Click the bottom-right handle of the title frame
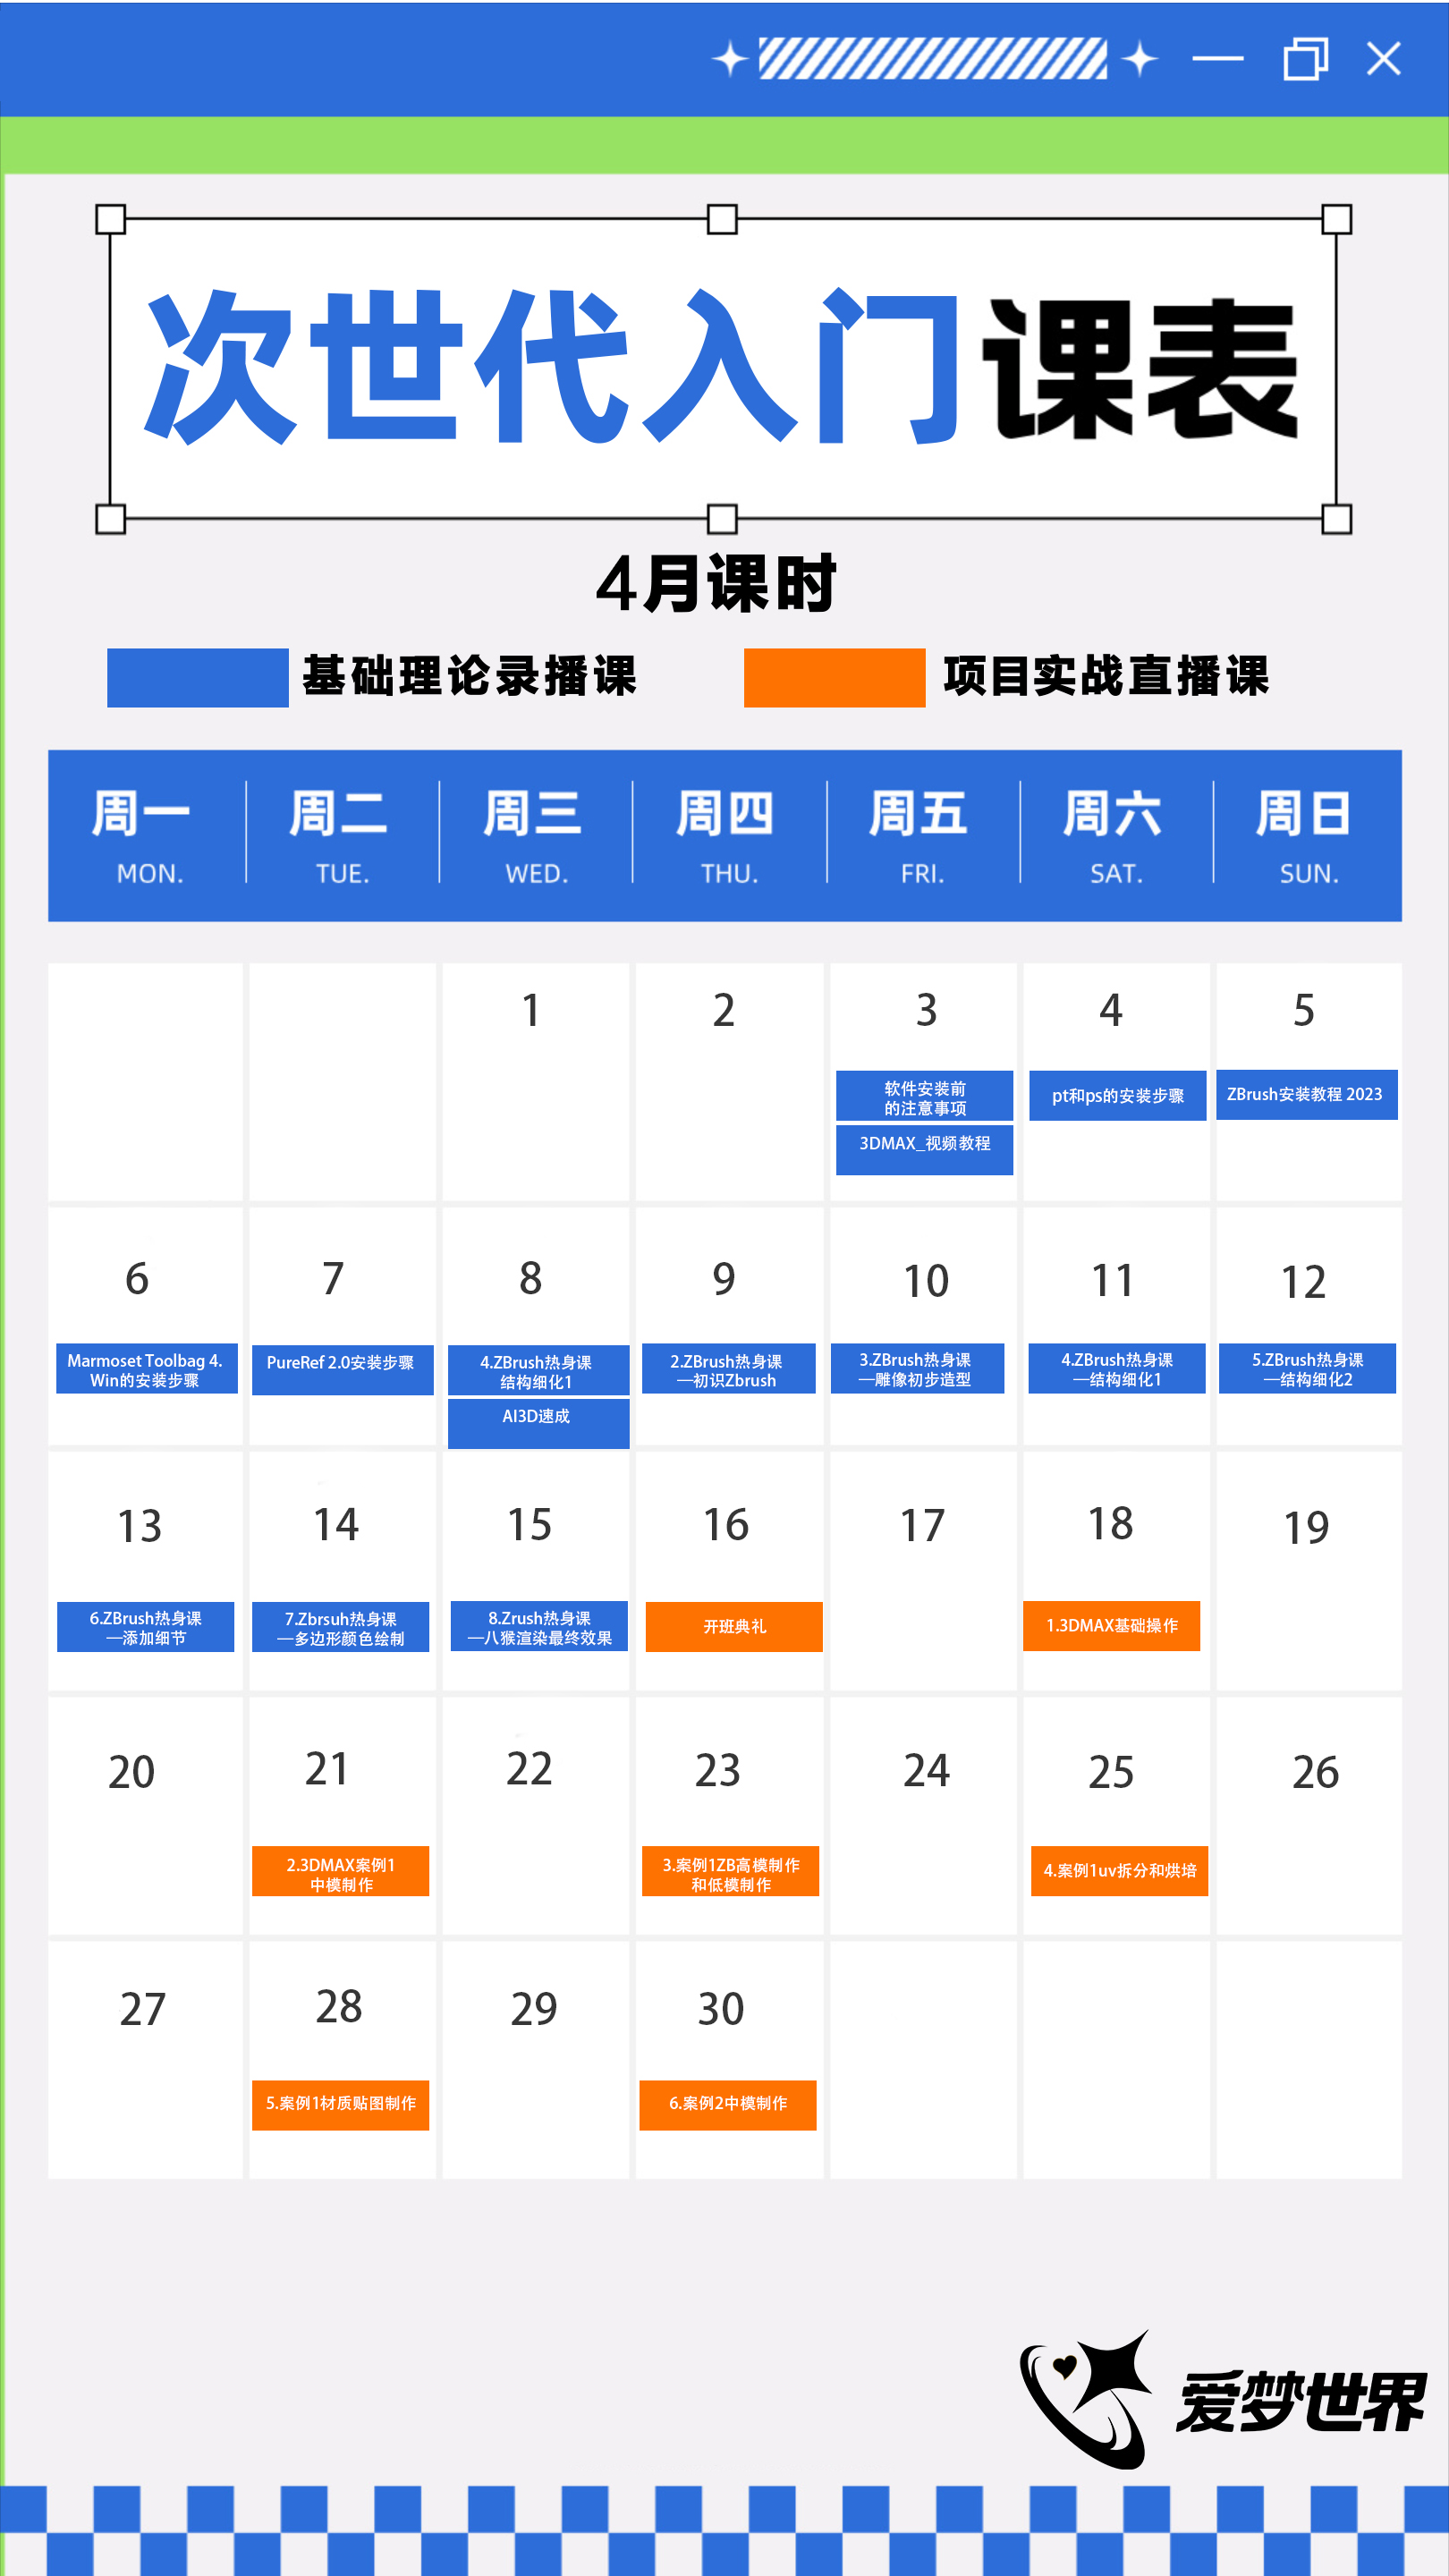This screenshot has height=2576, width=1449. (1336, 519)
